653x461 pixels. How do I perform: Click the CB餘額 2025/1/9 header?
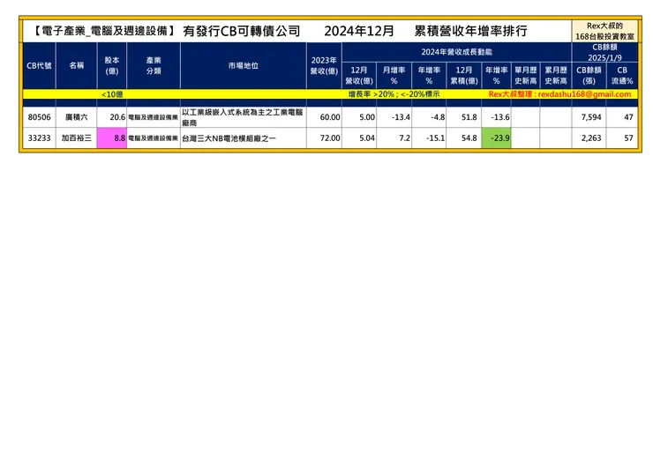(x=604, y=52)
